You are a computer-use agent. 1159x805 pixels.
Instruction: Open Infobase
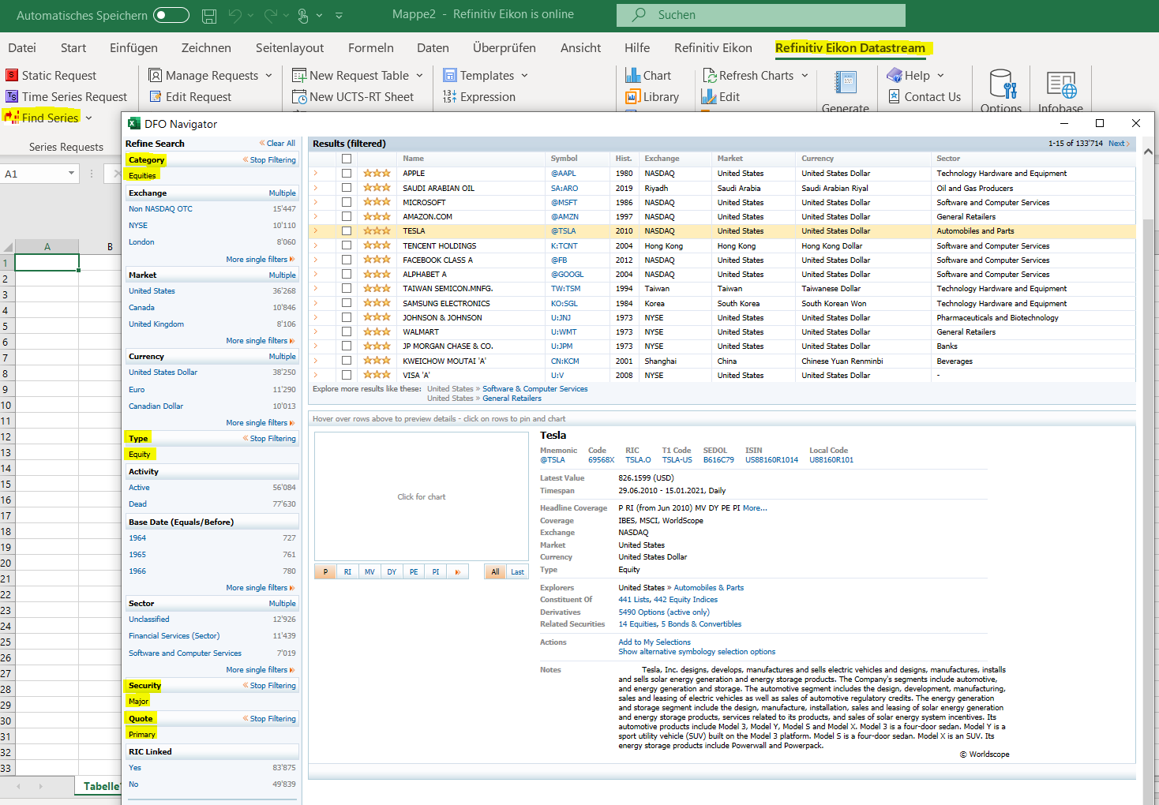pyautogui.click(x=1060, y=90)
